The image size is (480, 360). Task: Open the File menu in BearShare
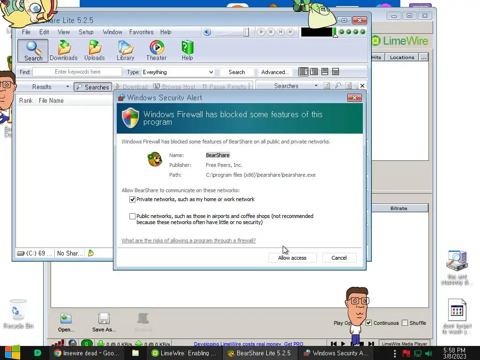tap(26, 32)
